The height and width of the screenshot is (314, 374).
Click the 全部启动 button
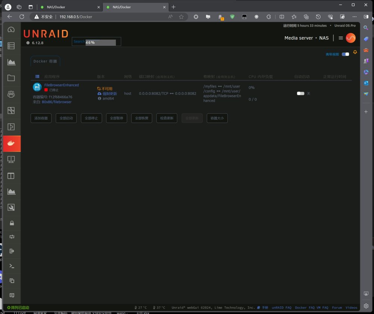point(66,118)
